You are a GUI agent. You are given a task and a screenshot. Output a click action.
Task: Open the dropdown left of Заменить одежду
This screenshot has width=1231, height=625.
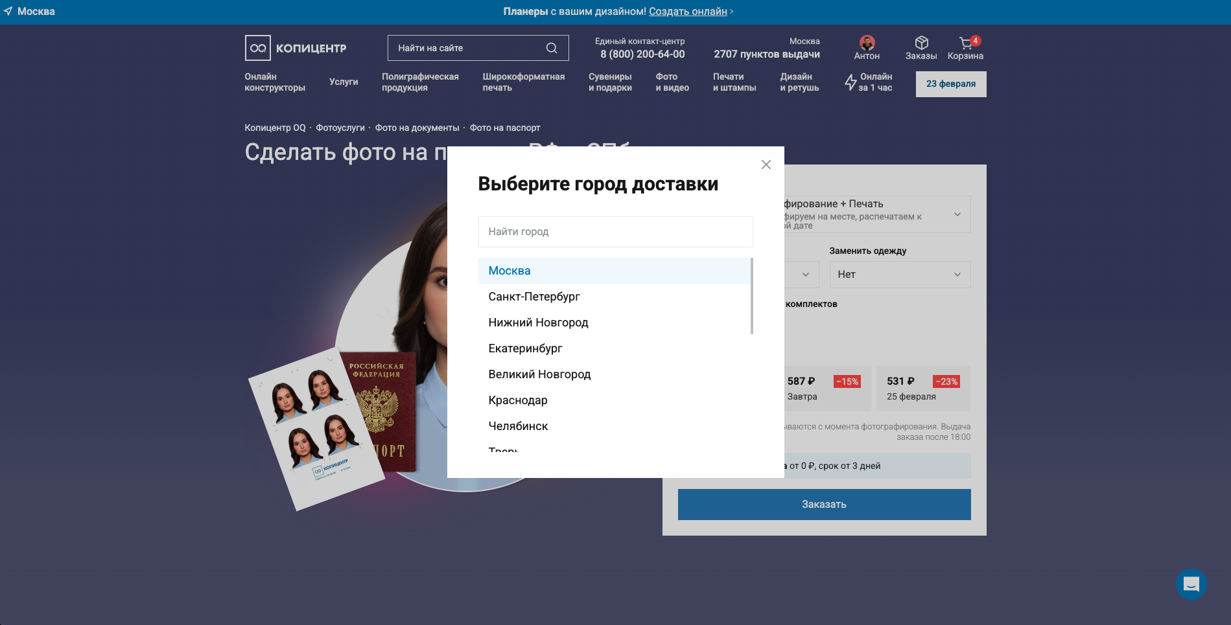[806, 274]
